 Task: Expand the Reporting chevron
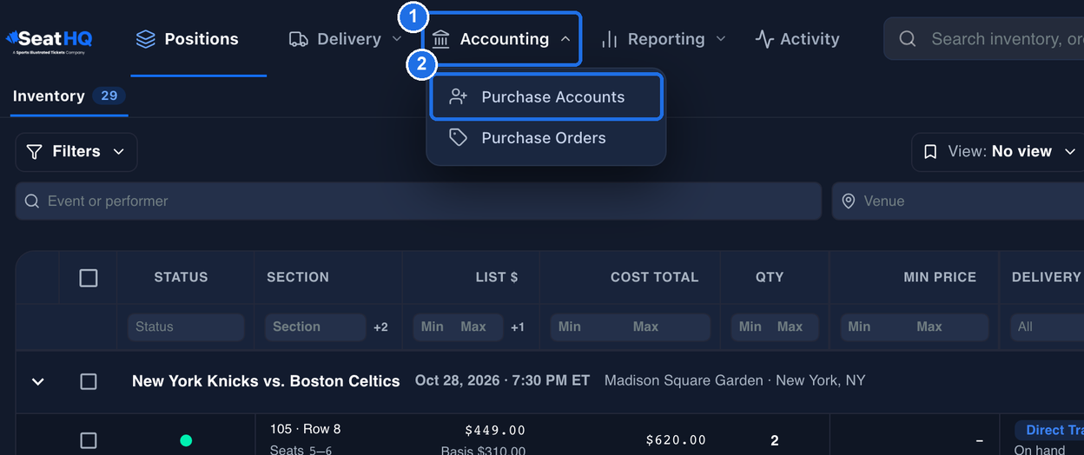point(721,39)
